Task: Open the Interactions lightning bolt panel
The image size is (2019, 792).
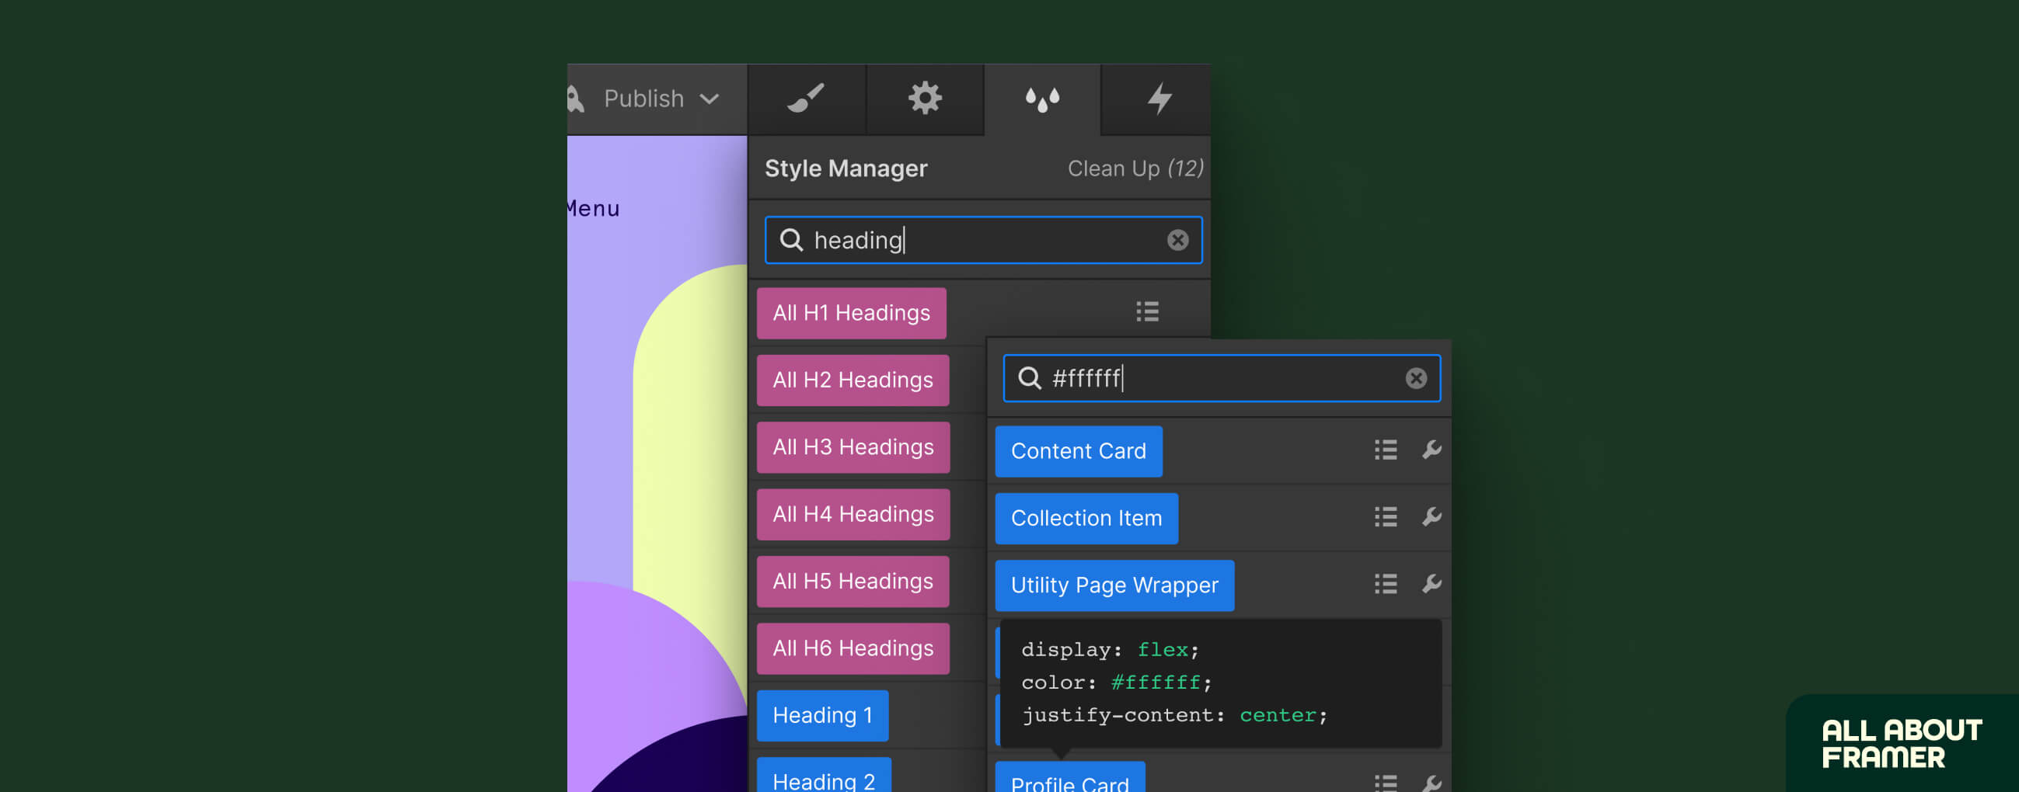Action: (x=1159, y=98)
